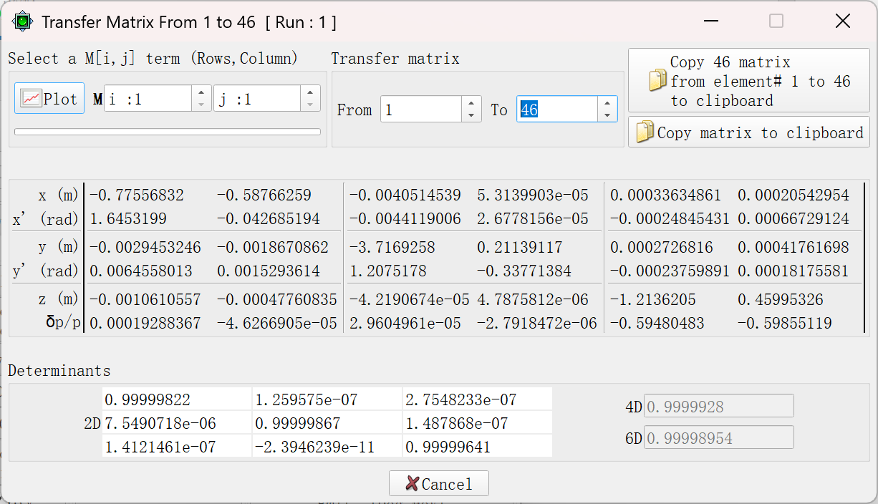Click the From element input field
This screenshot has height=504, width=878.
point(421,110)
